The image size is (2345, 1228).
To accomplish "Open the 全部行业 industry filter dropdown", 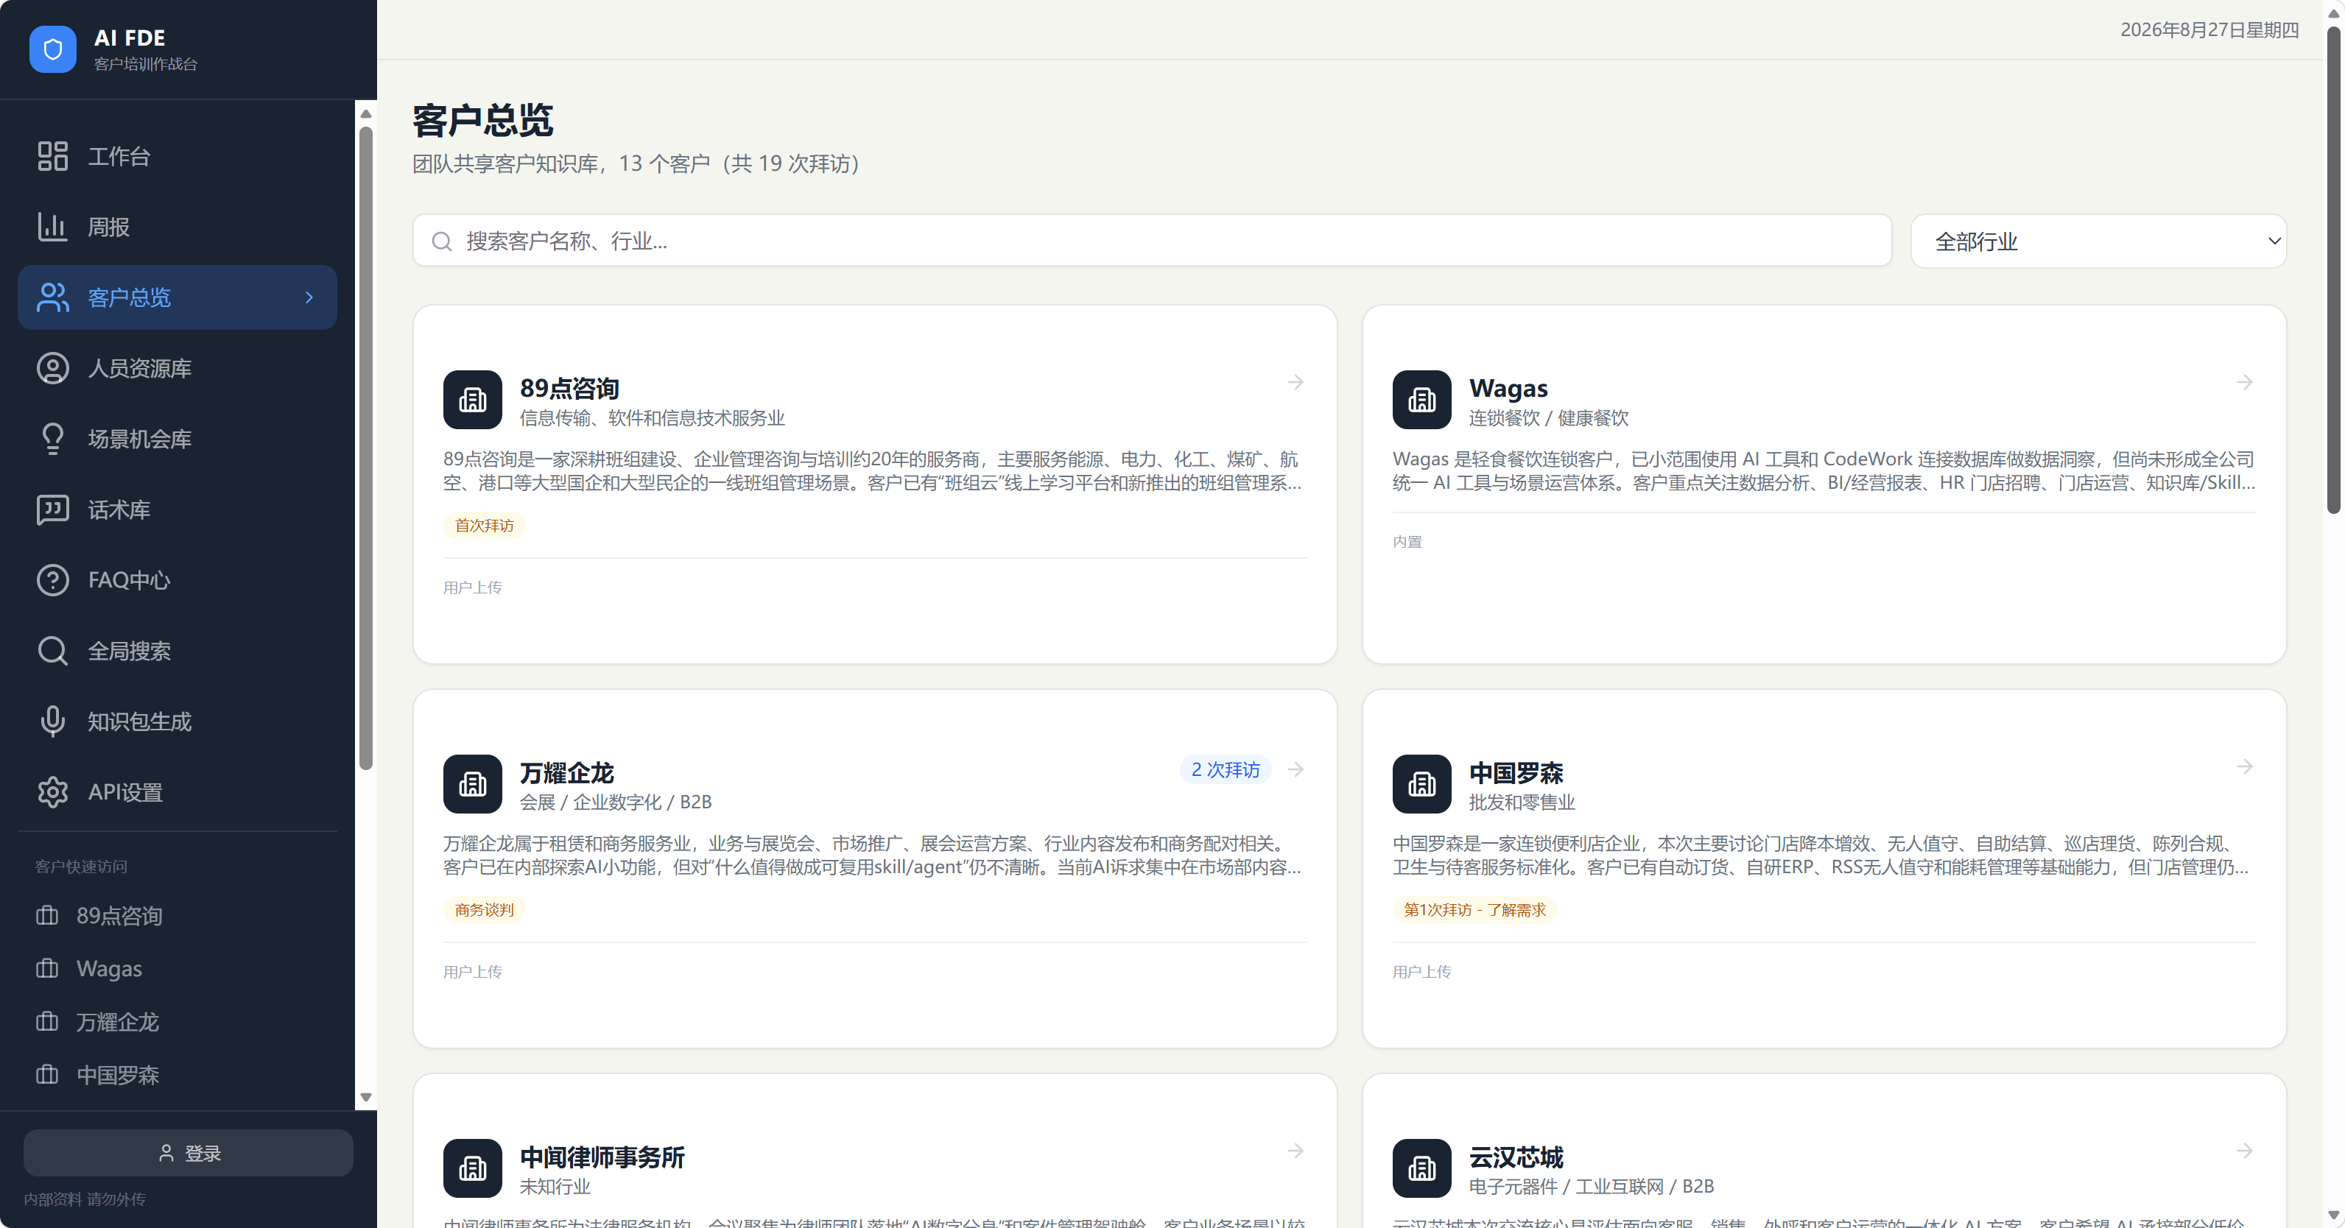I will point(2098,241).
